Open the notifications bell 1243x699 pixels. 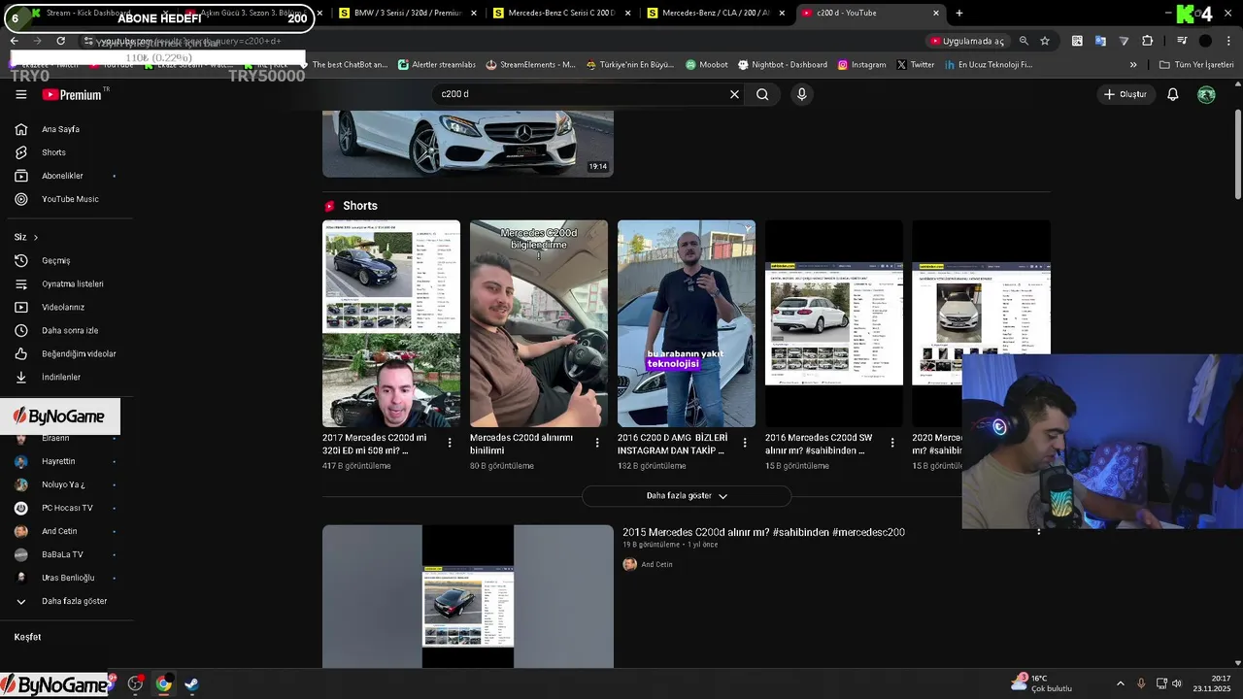tap(1172, 94)
